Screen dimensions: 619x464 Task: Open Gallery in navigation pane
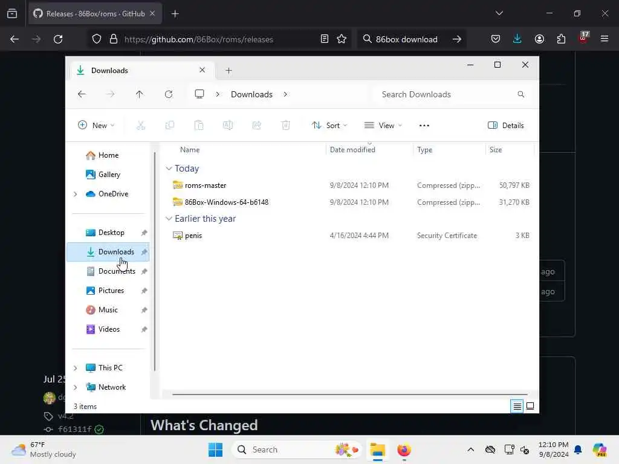pyautogui.click(x=108, y=175)
